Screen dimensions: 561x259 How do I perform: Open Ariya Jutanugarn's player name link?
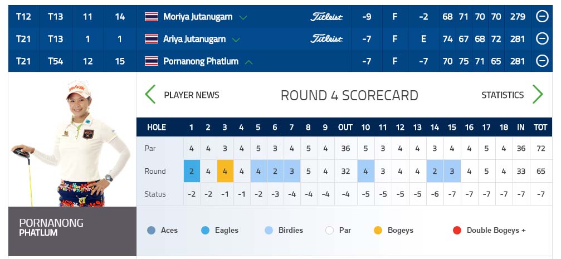[194, 39]
